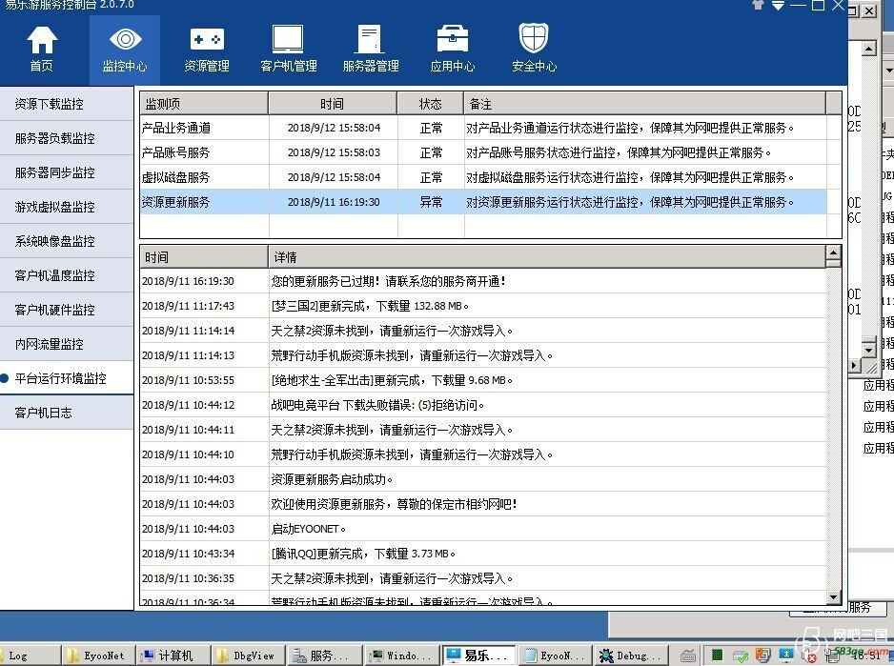
Task: Select 服务器负载监控 in the sidebar
Action: [67, 138]
